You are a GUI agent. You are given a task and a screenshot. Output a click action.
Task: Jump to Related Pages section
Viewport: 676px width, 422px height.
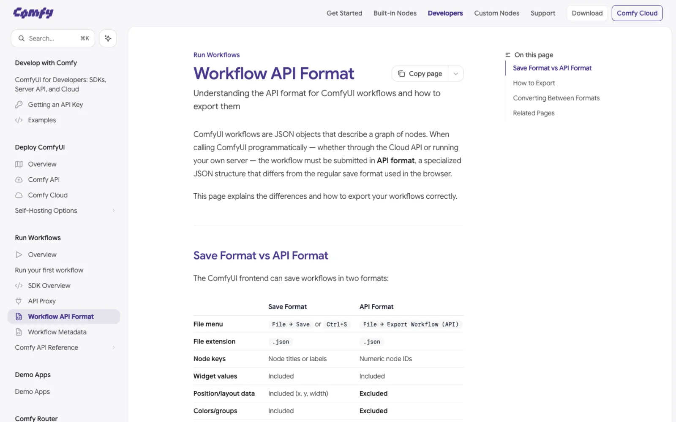534,113
